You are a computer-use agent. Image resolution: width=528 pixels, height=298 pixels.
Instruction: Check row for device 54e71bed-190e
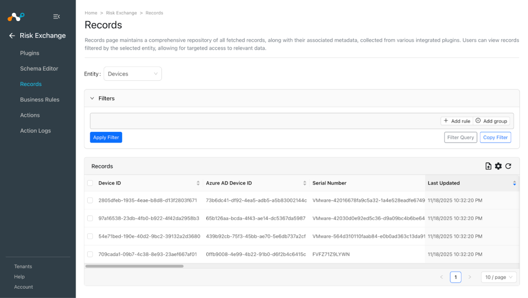(90, 236)
